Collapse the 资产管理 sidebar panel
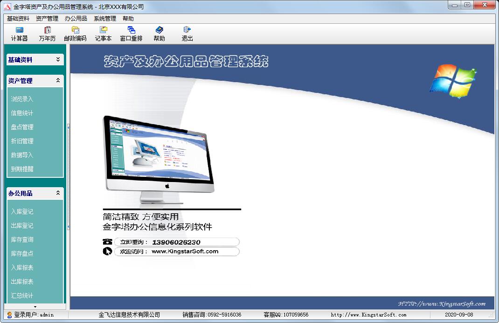Viewport: 499px width, 323px height. (x=58, y=80)
